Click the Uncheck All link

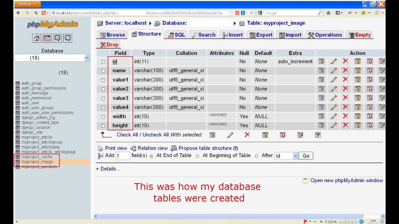click(x=156, y=135)
